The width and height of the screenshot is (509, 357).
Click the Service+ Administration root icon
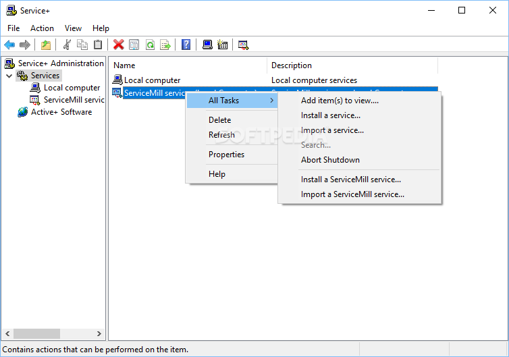point(9,63)
